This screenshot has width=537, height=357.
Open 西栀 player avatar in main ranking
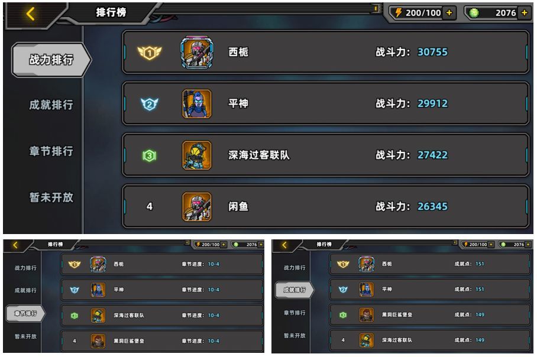[196, 52]
